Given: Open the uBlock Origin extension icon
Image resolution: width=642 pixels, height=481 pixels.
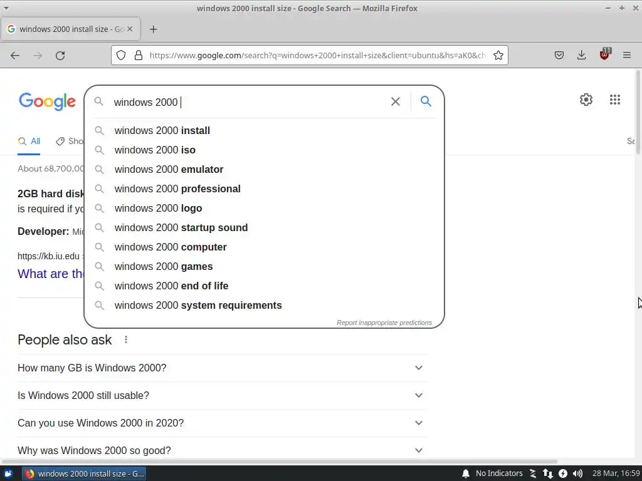Looking at the screenshot, I should tap(605, 54).
